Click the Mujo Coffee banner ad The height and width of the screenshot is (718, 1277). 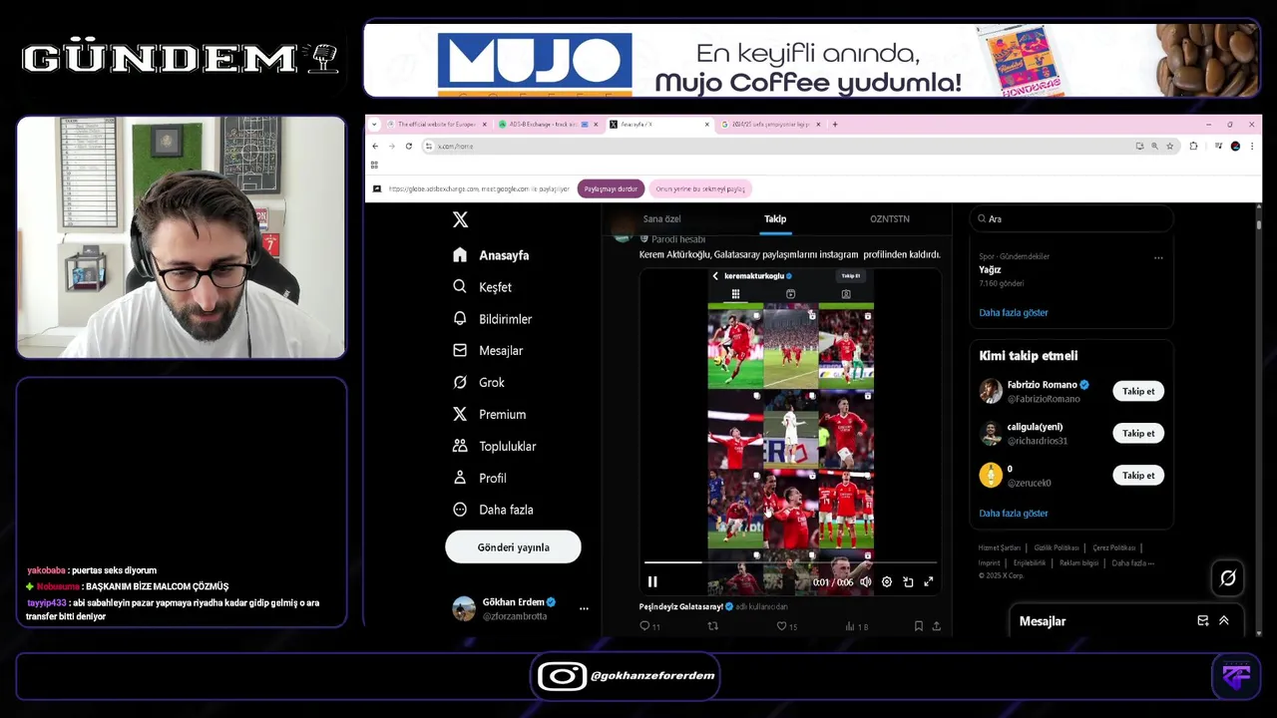812,60
